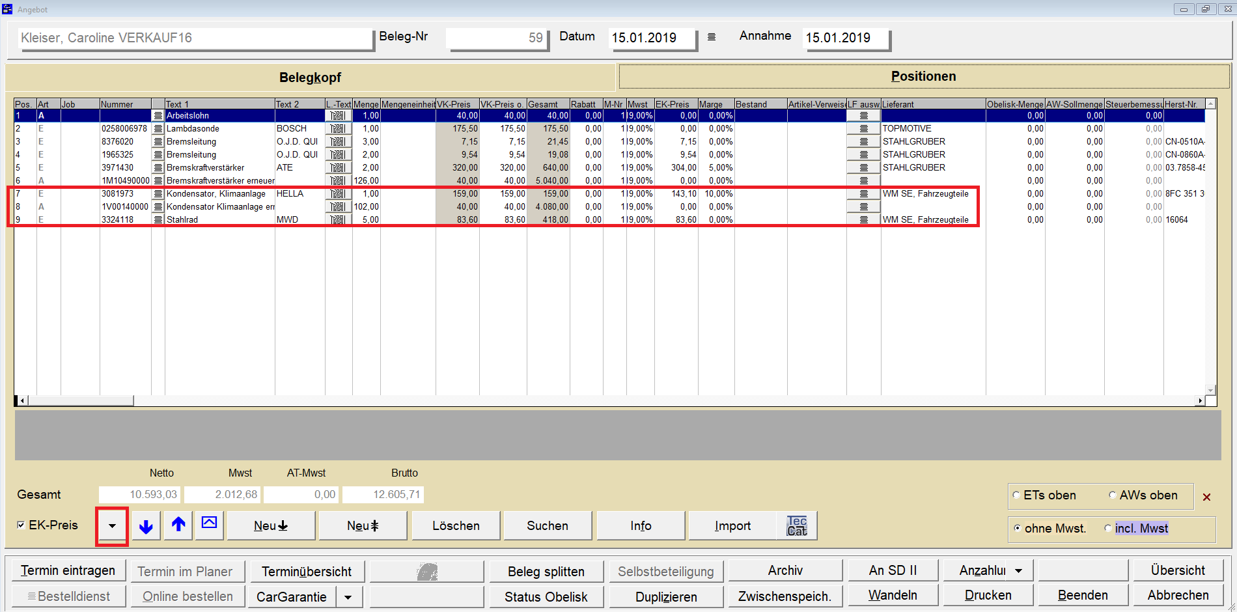Open the Import function
Viewport: 1237px width, 612px height.
[732, 526]
